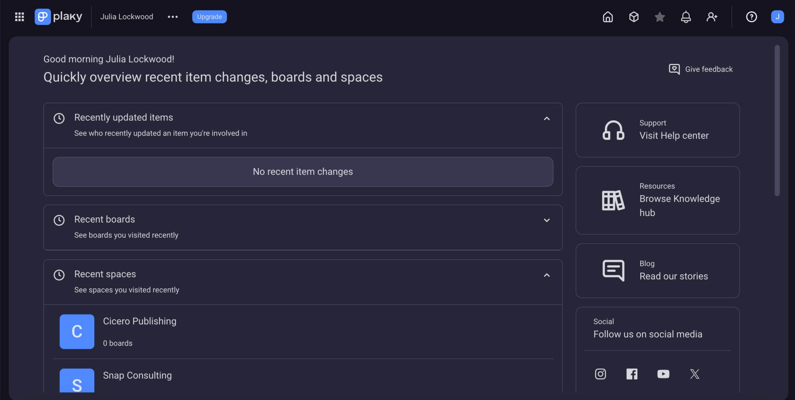Image resolution: width=795 pixels, height=400 pixels.
Task: Collapse the Recently updated items section
Action: (x=547, y=118)
